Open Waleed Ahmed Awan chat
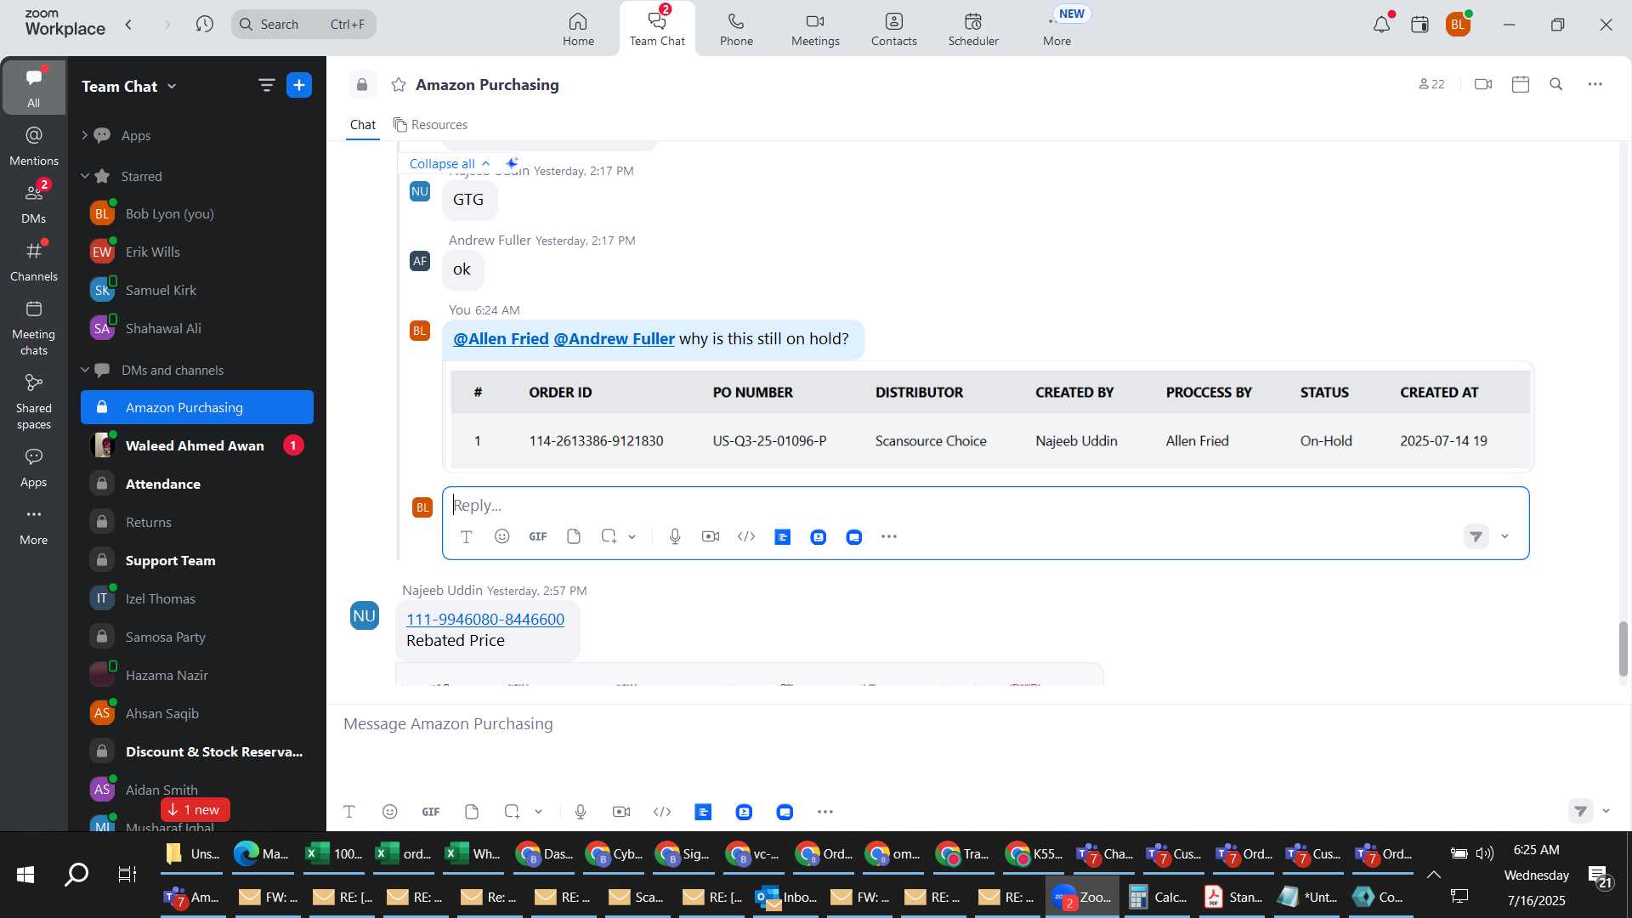Image resolution: width=1632 pixels, height=918 pixels. (197, 445)
